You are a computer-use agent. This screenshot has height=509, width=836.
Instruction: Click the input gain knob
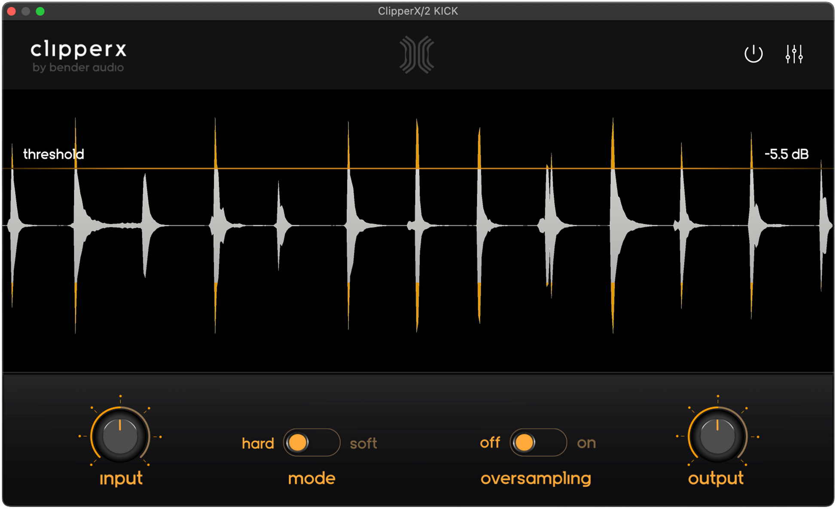pyautogui.click(x=120, y=436)
